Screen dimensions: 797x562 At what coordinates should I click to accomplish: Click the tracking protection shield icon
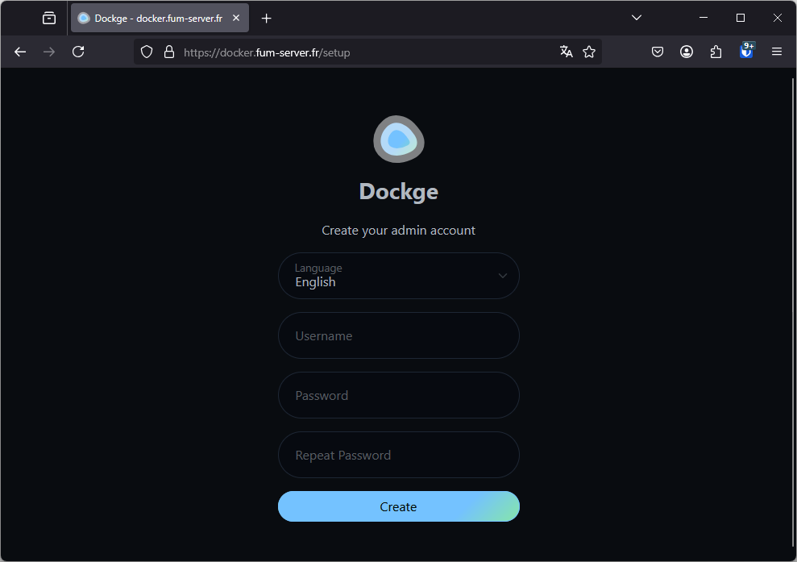[x=146, y=52]
